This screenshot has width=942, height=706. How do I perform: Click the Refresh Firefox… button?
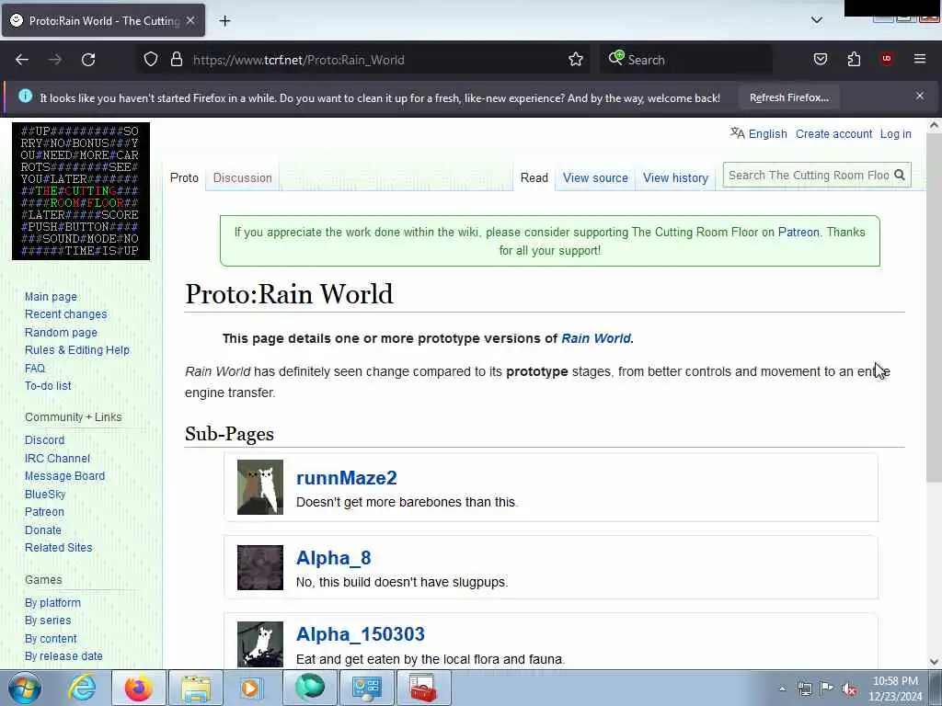tap(788, 97)
